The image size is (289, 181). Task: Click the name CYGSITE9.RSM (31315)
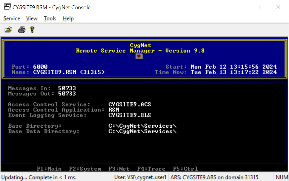(x=69, y=72)
